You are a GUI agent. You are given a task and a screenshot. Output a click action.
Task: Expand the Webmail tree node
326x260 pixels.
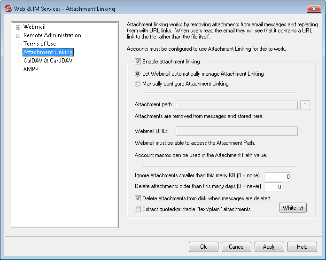tap(18, 27)
